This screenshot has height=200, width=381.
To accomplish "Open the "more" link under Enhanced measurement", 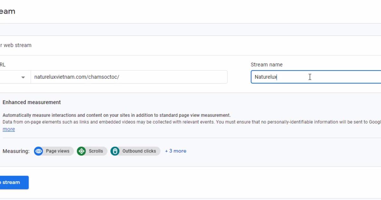I will tap(9, 129).
